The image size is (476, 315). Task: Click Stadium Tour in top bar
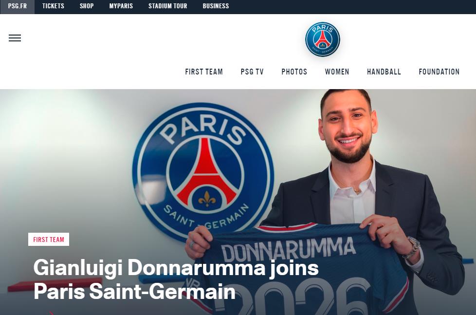(167, 6)
